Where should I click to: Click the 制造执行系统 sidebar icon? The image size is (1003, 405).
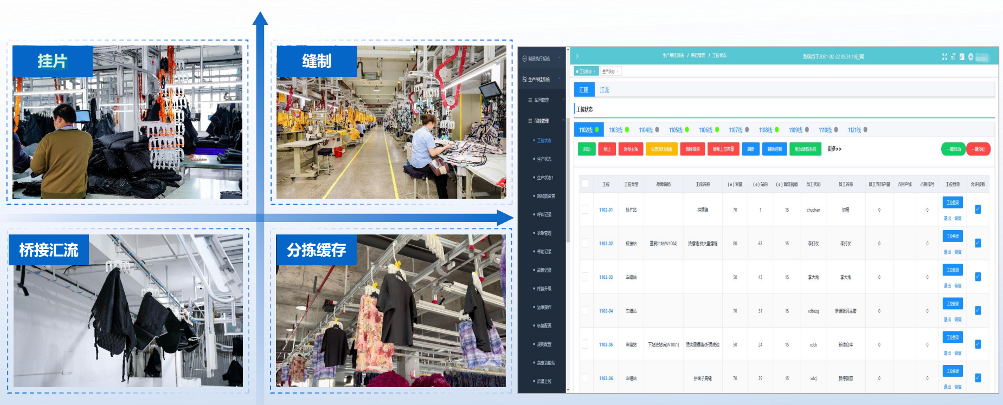524,58
